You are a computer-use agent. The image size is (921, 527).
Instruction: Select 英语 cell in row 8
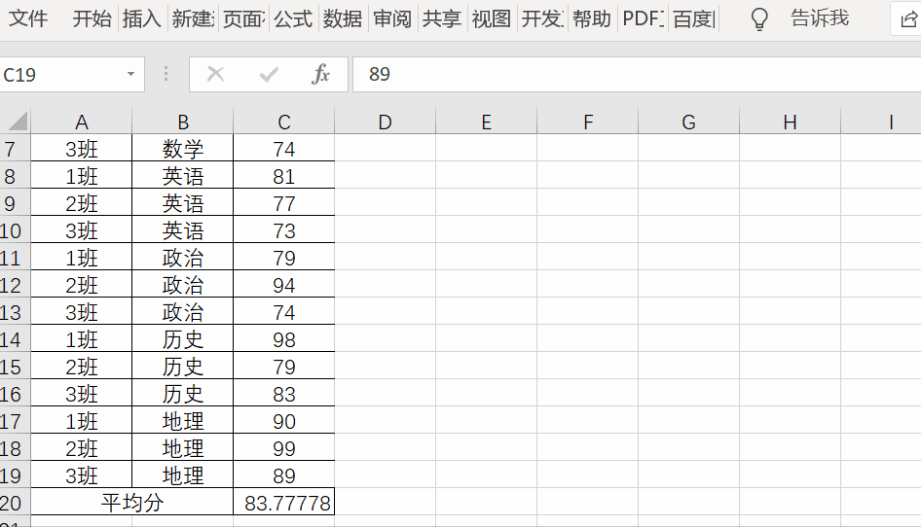tap(183, 175)
